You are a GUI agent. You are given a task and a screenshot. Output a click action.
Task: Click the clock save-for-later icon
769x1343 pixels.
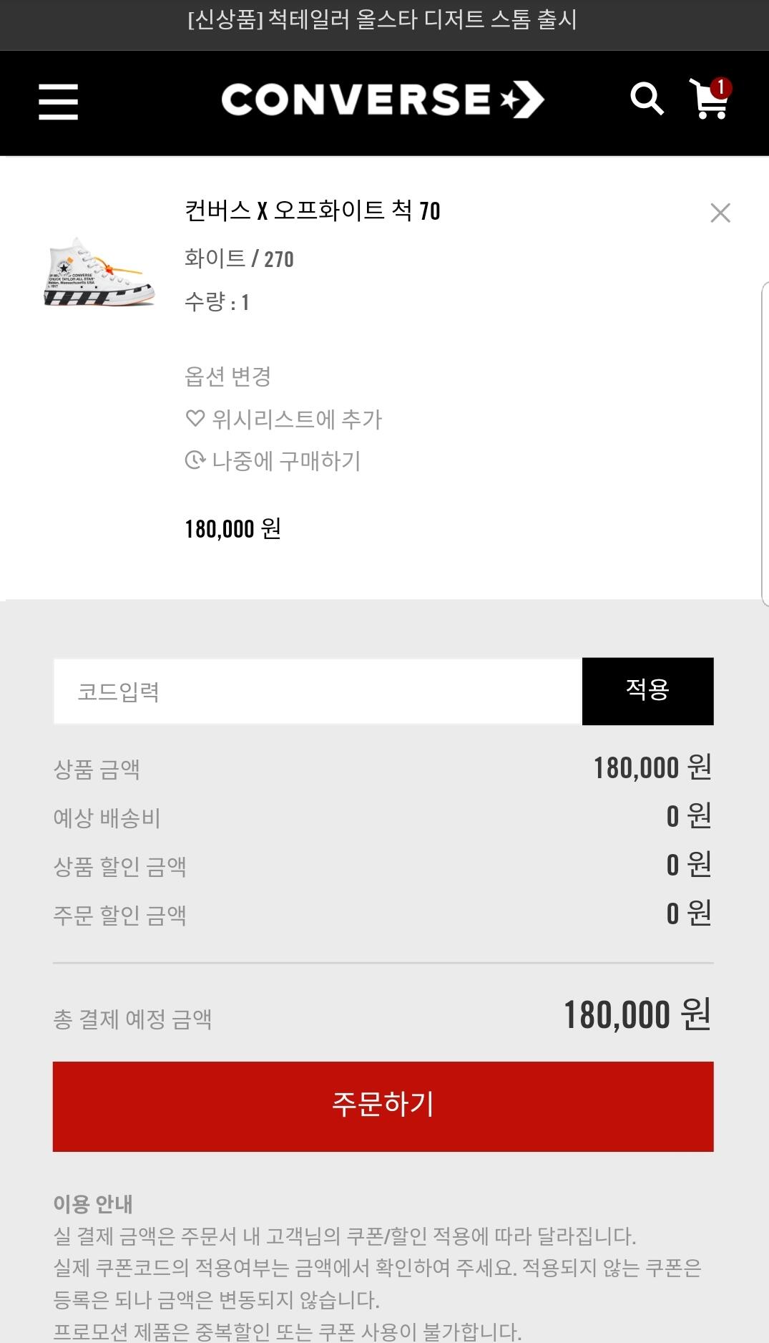coord(195,460)
